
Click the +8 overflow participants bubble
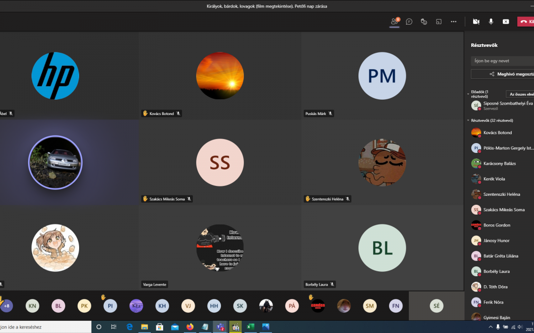(x=6, y=306)
